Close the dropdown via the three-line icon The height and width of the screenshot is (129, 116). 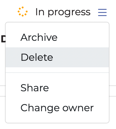tap(102, 12)
